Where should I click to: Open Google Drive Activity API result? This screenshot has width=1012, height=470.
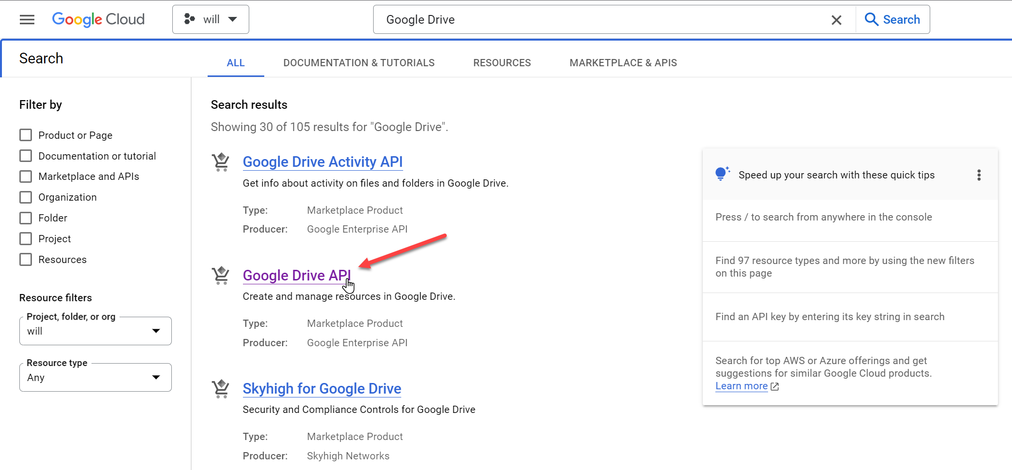tap(322, 162)
